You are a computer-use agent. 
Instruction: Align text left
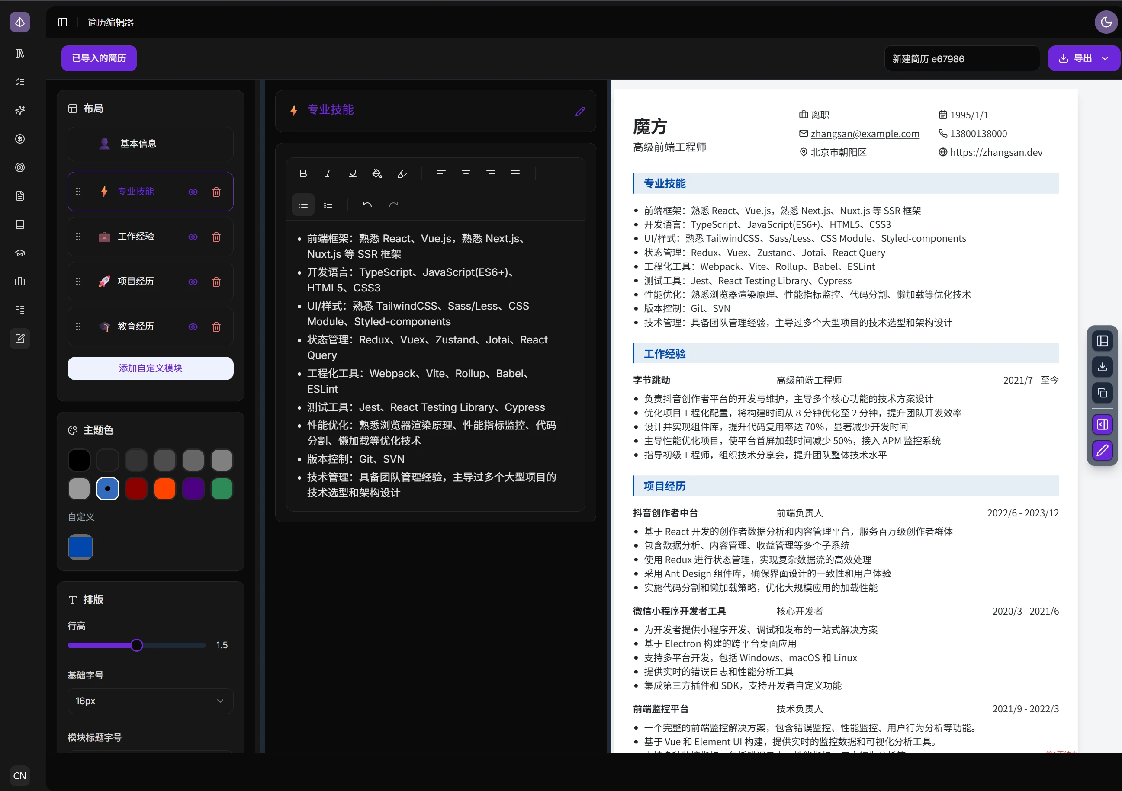tap(441, 173)
